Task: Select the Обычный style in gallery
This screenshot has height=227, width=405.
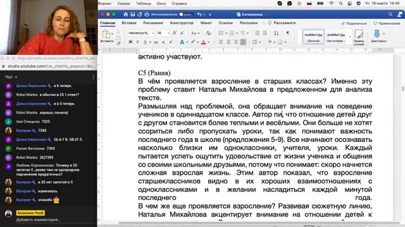Action: pyautogui.click(x=313, y=37)
